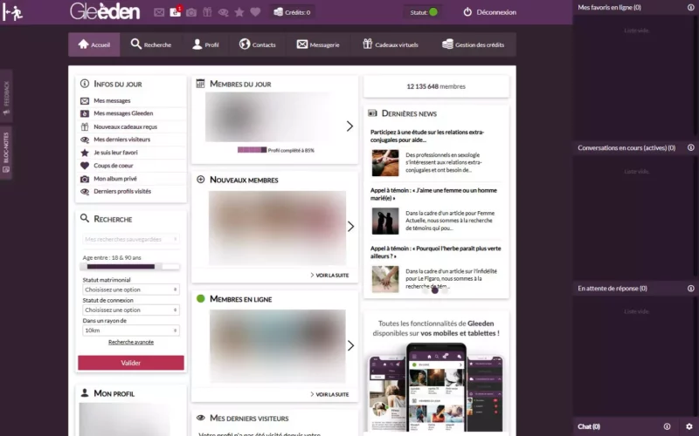Open the Recherche tab
Viewport: 699px width, 436px height.
(150, 44)
